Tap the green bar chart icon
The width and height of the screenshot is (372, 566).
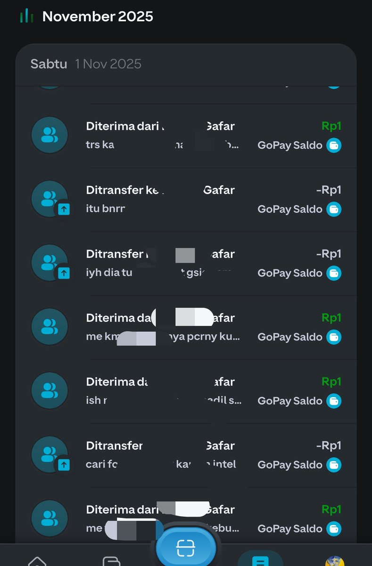26,17
